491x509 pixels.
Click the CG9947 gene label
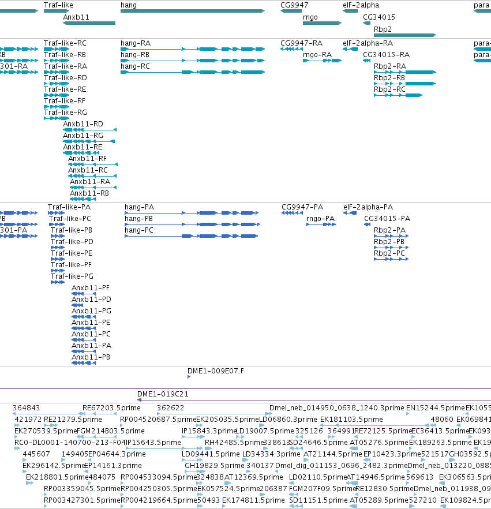pos(294,5)
